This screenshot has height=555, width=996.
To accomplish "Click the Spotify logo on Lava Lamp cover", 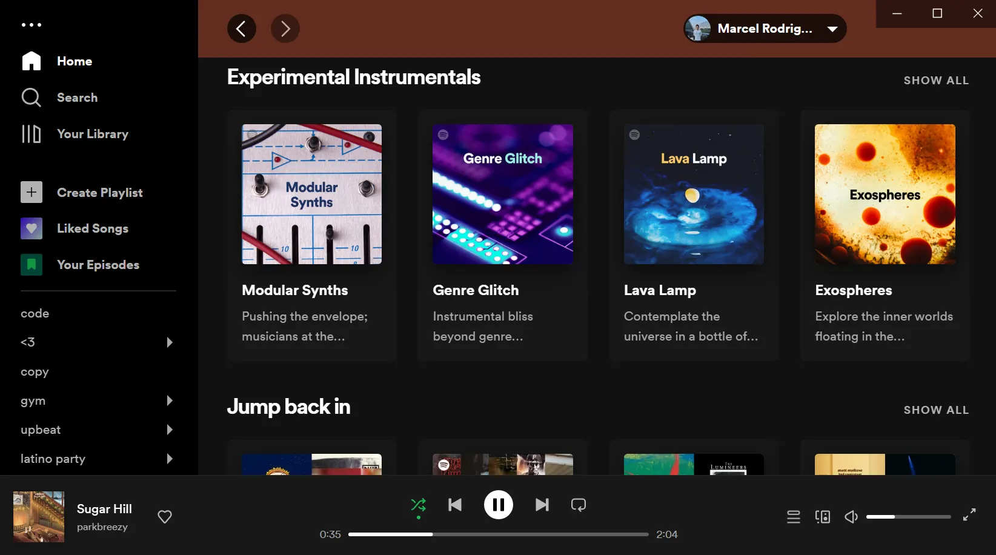I will [x=634, y=135].
